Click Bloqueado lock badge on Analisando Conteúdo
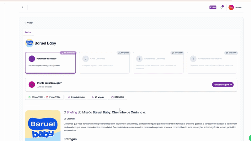 coord(177,53)
